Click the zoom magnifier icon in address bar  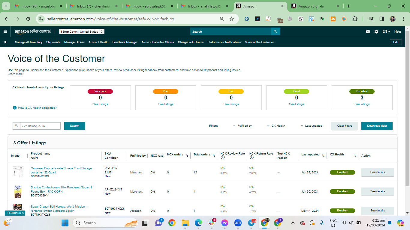point(222,19)
